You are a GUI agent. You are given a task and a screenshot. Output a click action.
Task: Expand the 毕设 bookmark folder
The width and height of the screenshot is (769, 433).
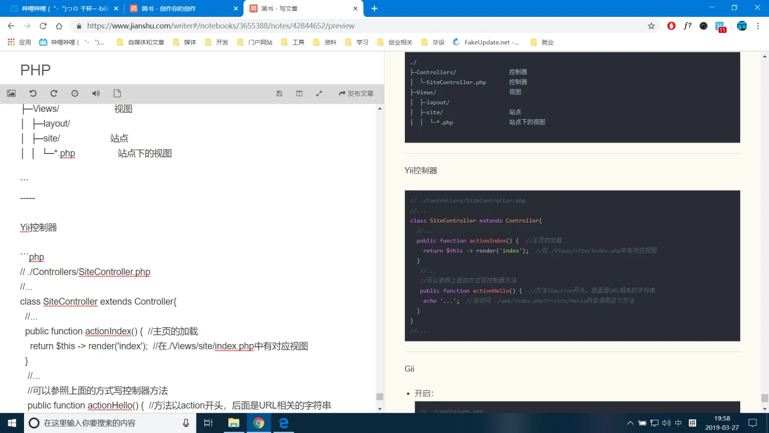tap(433, 43)
